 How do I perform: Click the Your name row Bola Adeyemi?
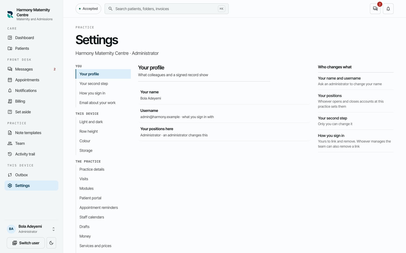[224, 95]
